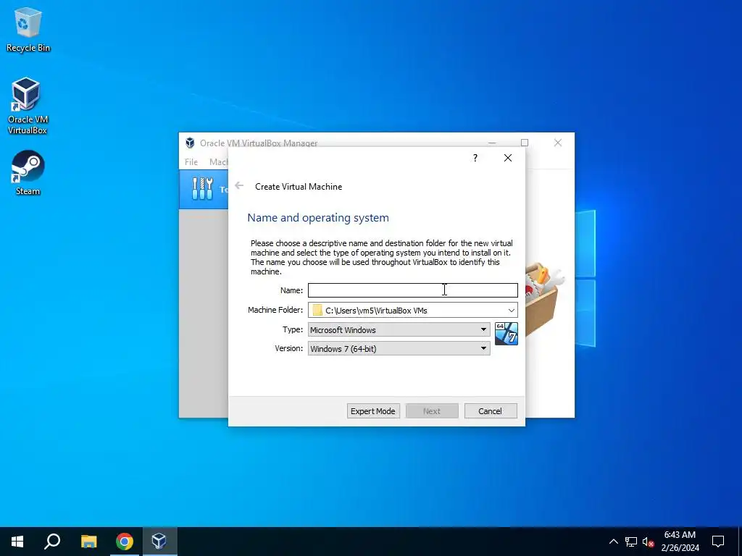
Task: Expand the Machine Folder dropdown
Action: [511, 310]
